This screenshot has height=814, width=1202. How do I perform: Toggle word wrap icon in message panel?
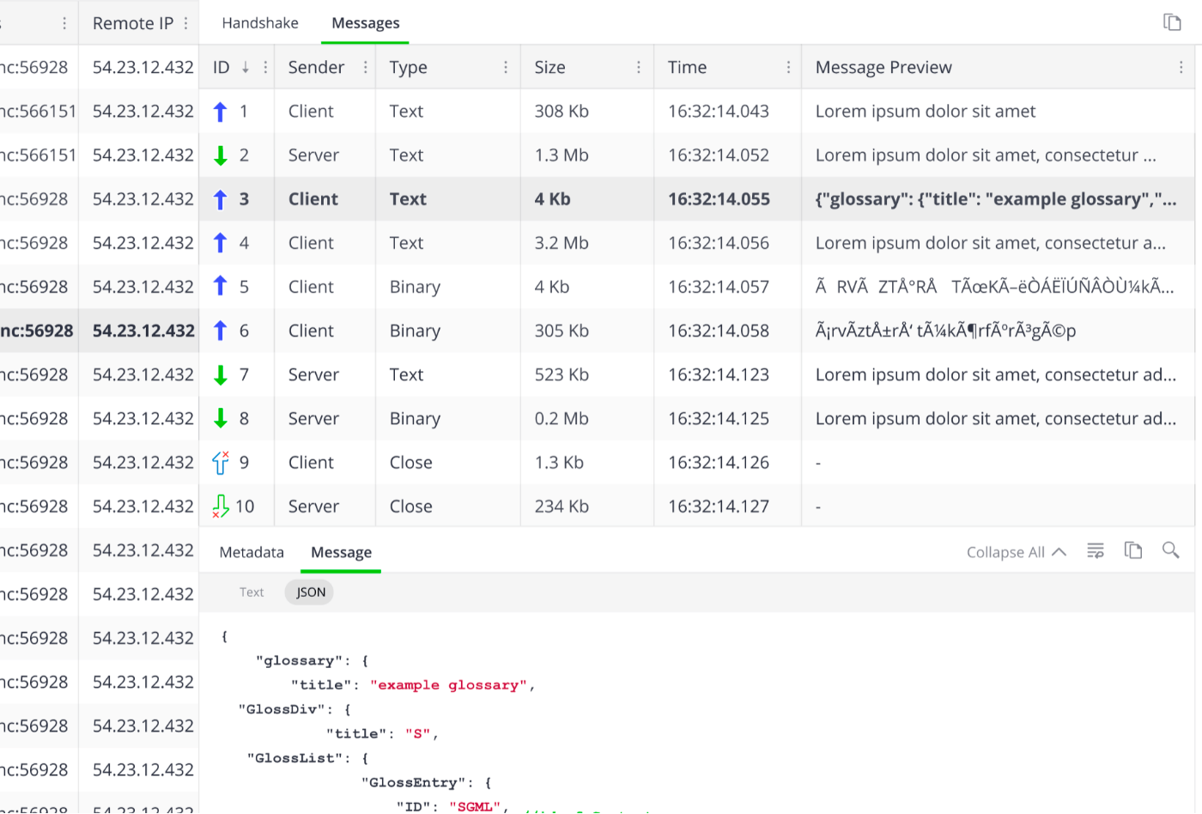(1096, 551)
